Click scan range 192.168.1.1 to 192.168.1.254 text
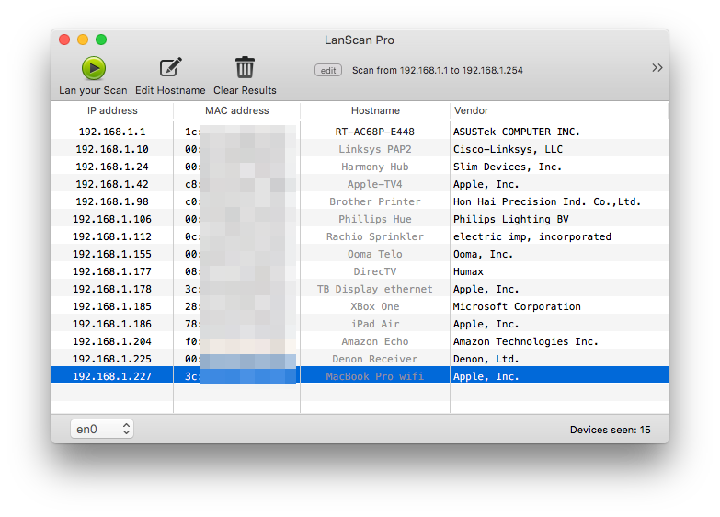 pyautogui.click(x=437, y=70)
